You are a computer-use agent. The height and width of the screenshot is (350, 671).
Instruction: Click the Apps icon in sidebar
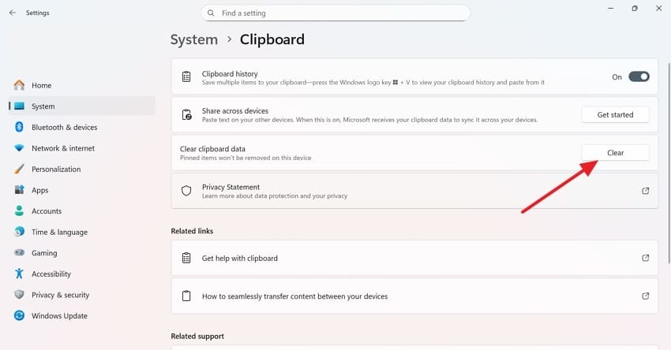pyautogui.click(x=19, y=190)
